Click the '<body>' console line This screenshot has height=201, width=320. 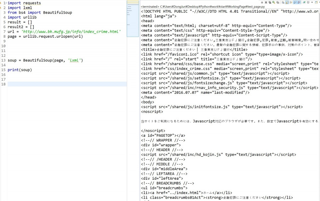click(x=148, y=102)
